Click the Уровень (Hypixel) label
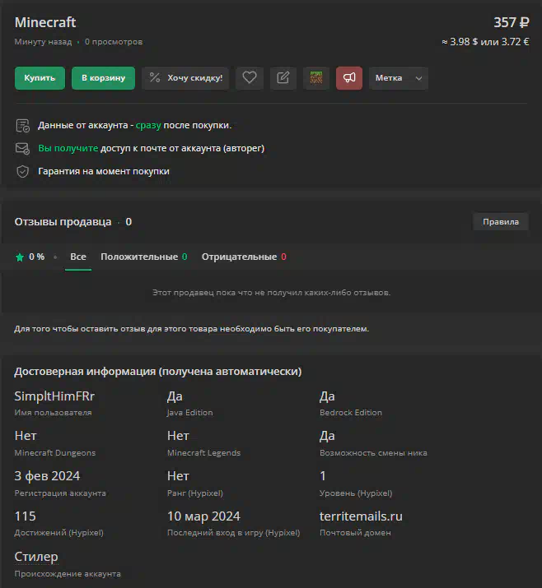 click(x=356, y=493)
